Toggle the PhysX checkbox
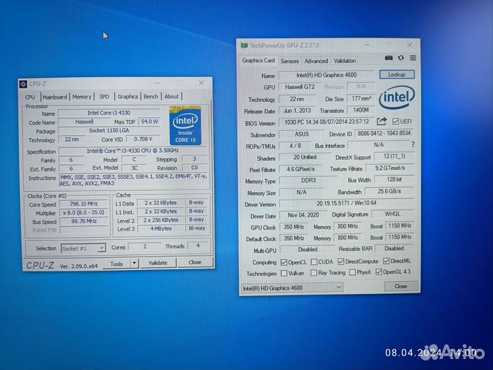The image size is (493, 370). point(352,272)
